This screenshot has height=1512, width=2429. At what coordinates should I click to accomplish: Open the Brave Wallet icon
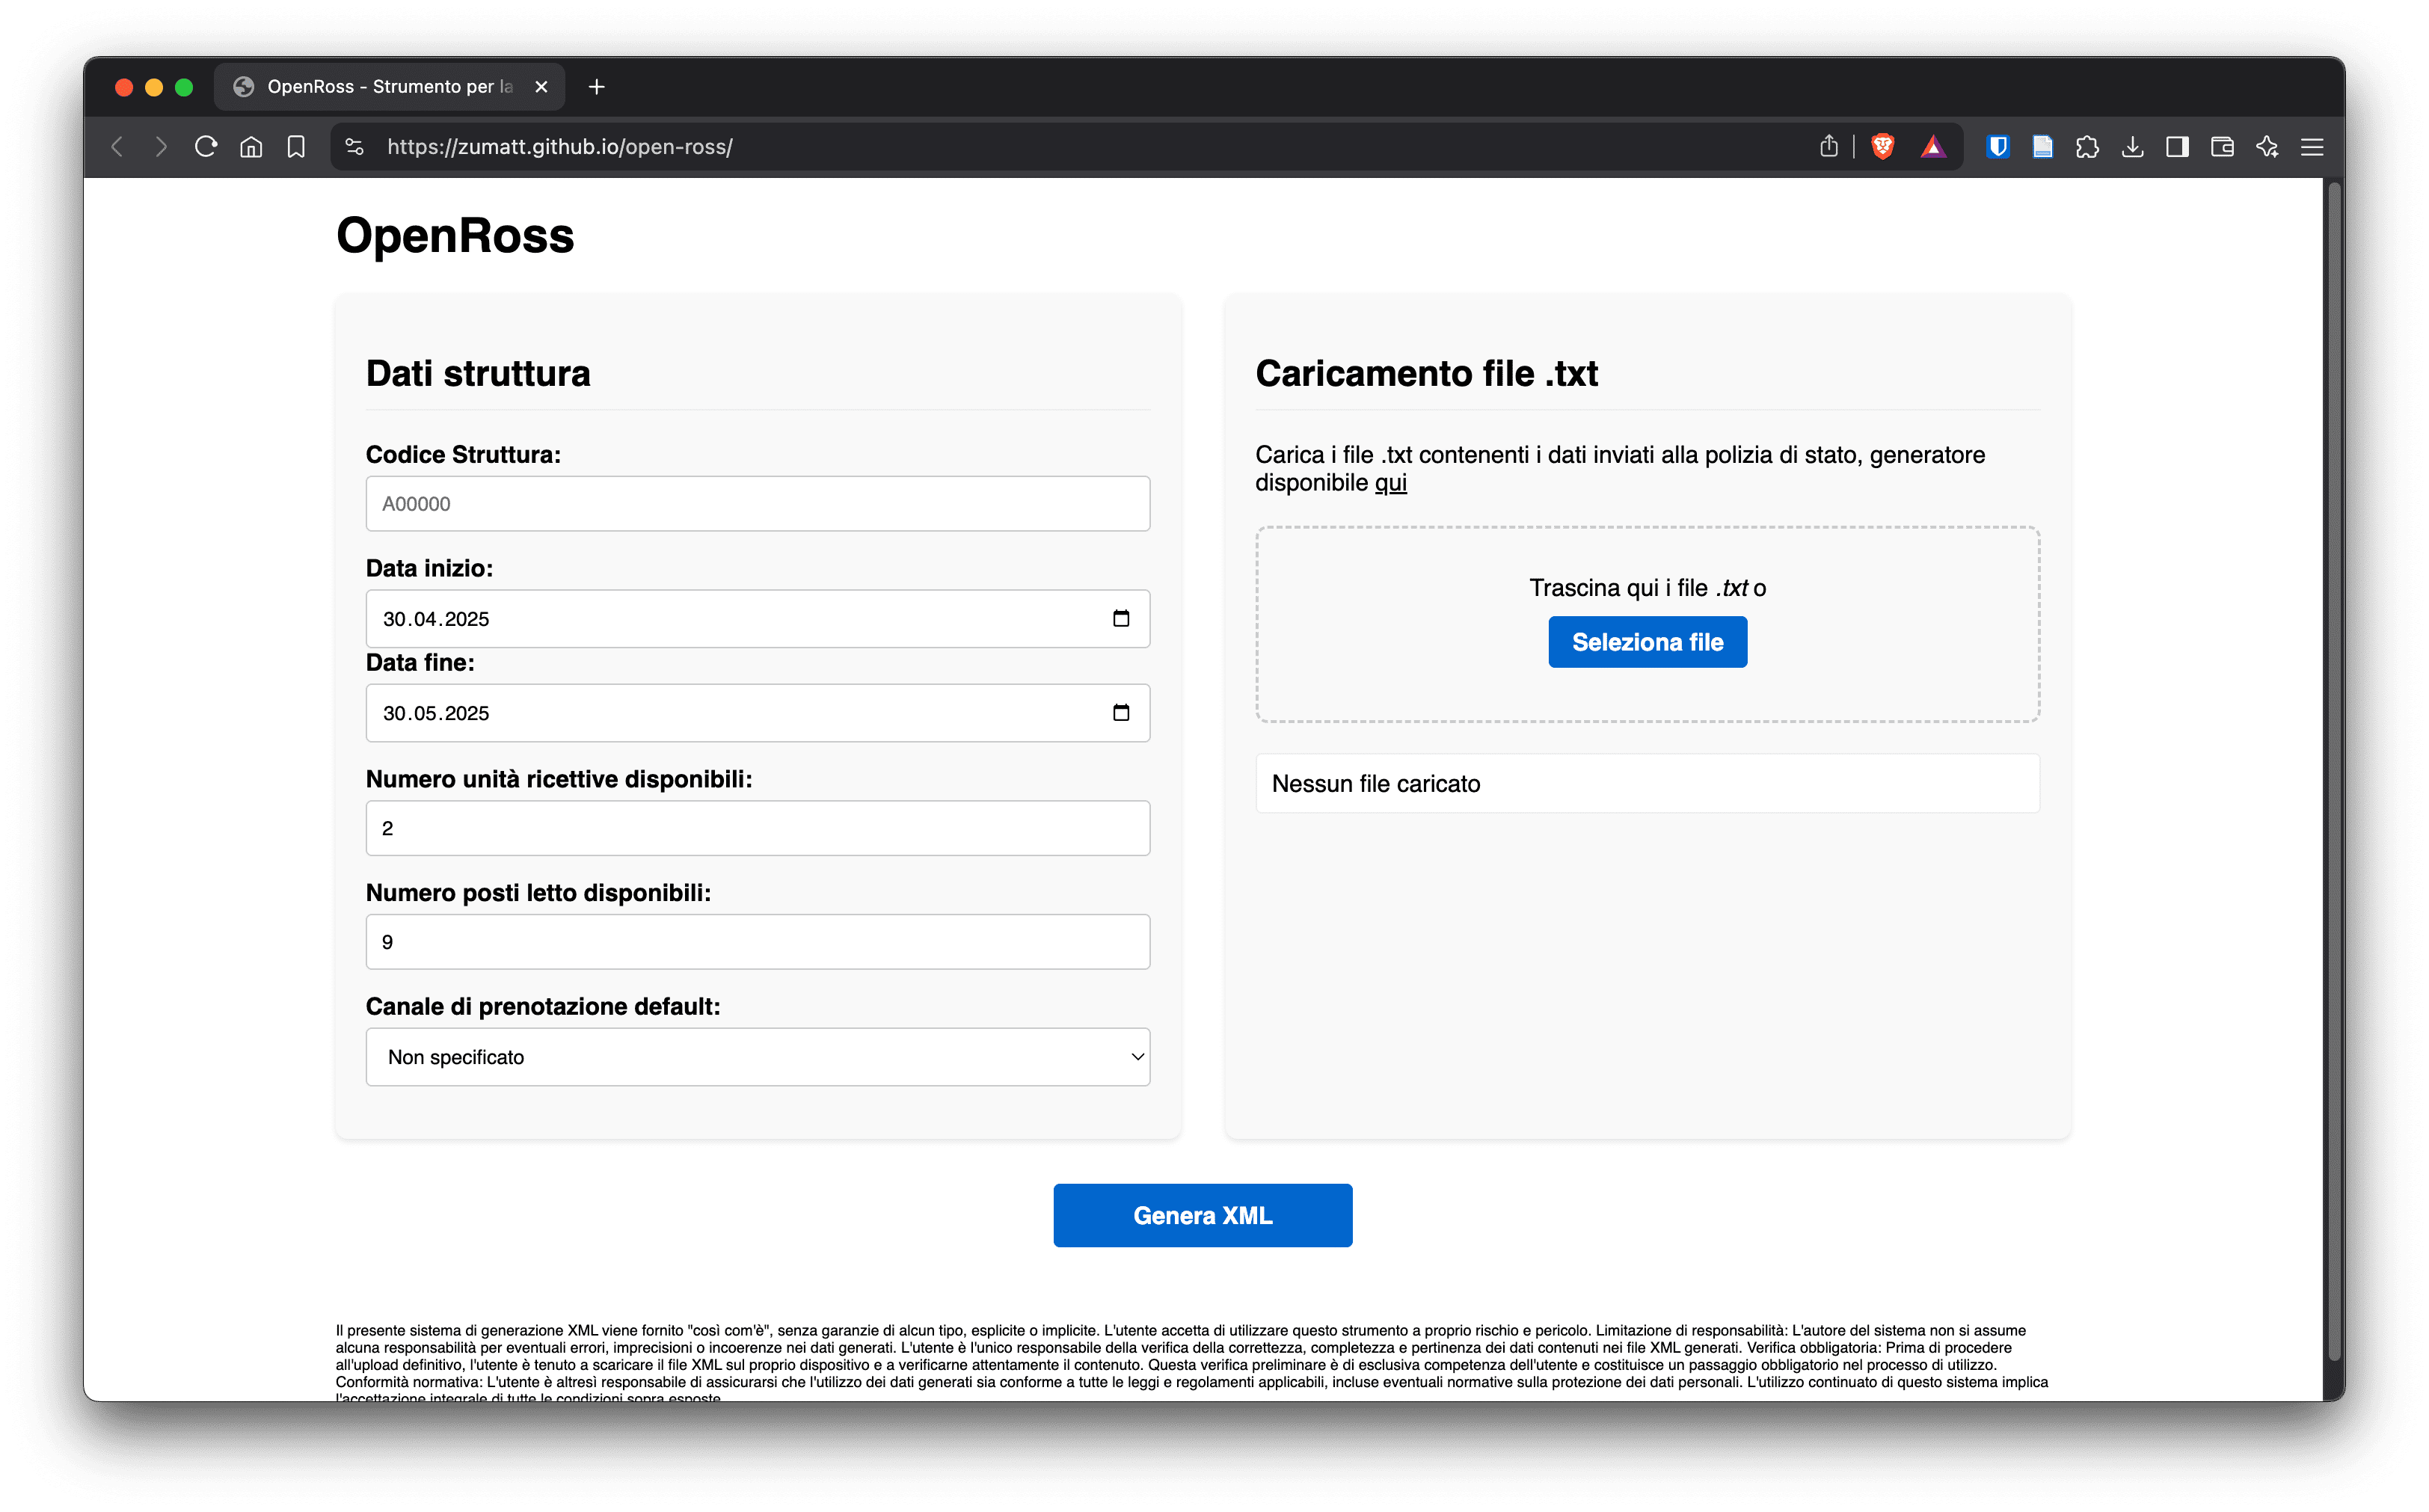click(2222, 147)
